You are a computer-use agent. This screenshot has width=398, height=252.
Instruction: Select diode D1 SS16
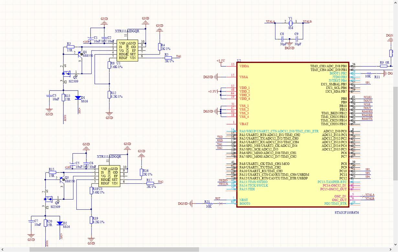tap(78, 97)
